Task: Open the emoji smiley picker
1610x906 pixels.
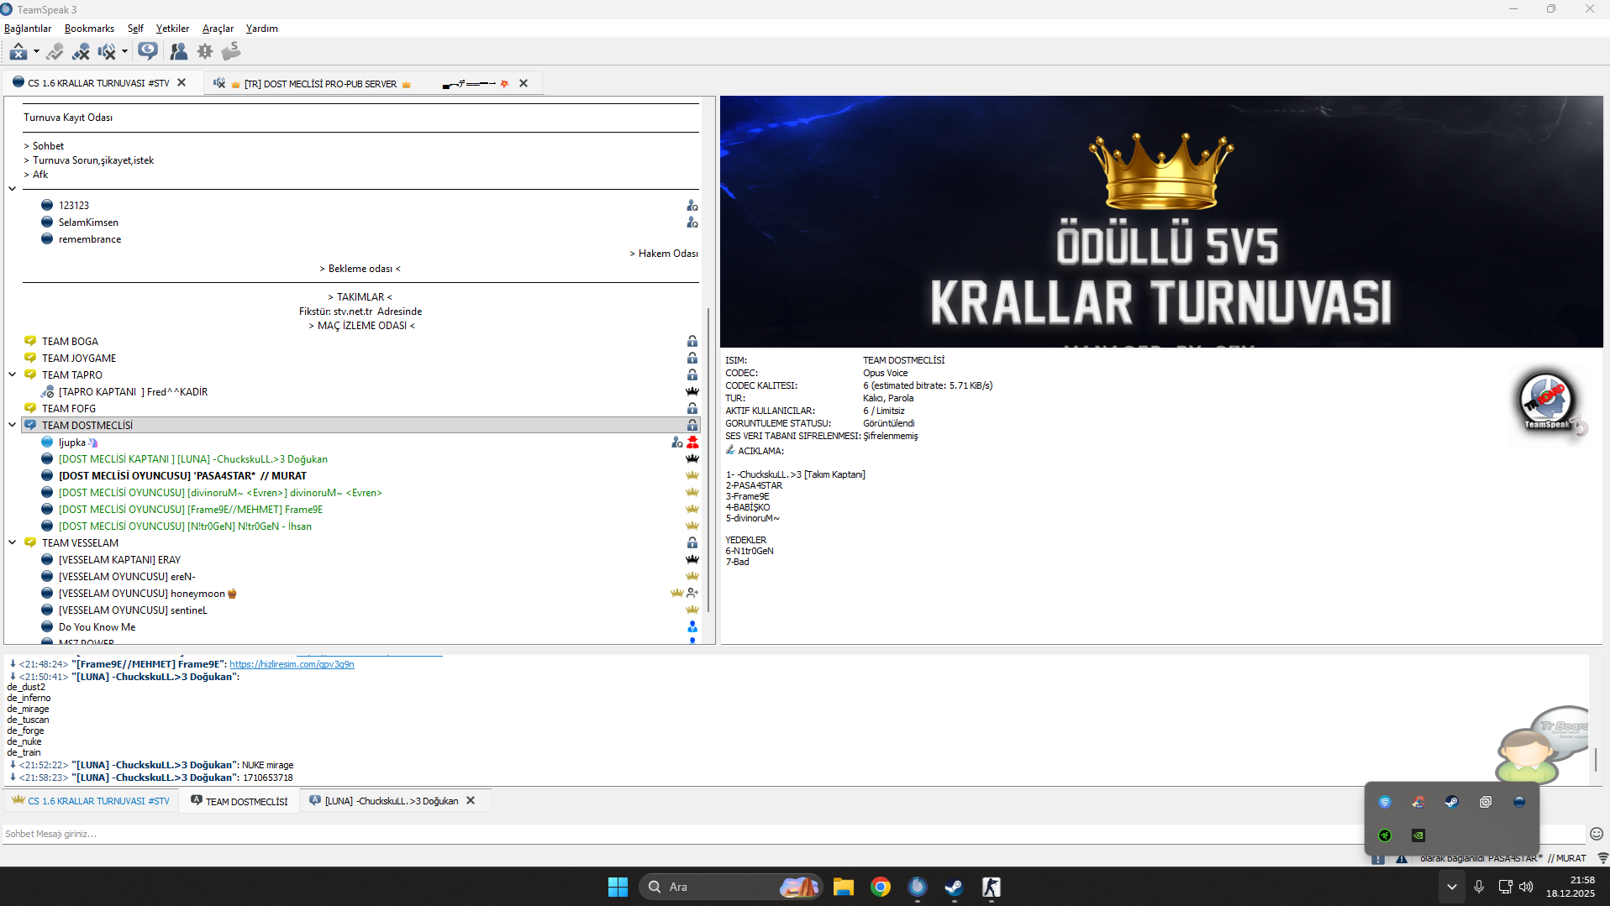Action: 1597,834
